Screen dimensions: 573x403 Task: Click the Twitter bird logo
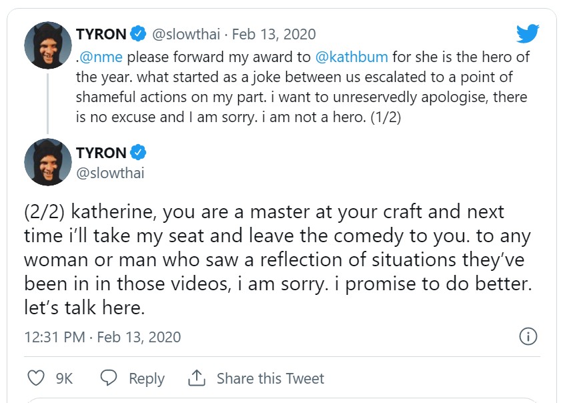528,33
